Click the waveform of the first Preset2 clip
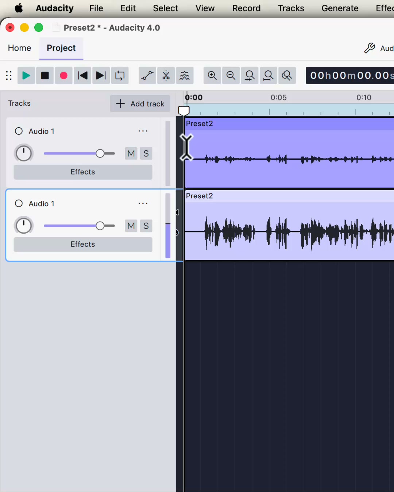394x492 pixels. pyautogui.click(x=289, y=159)
